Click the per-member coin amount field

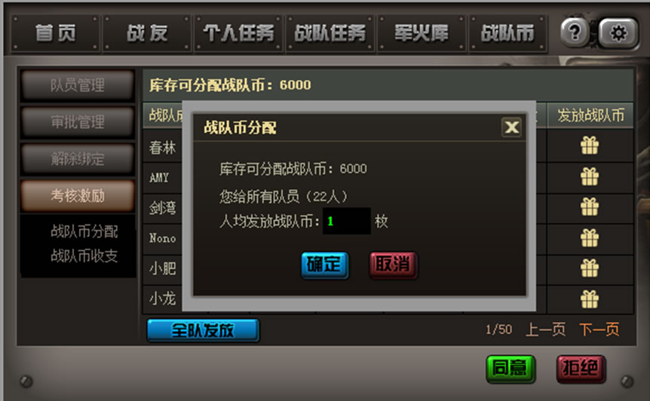pyautogui.click(x=347, y=221)
